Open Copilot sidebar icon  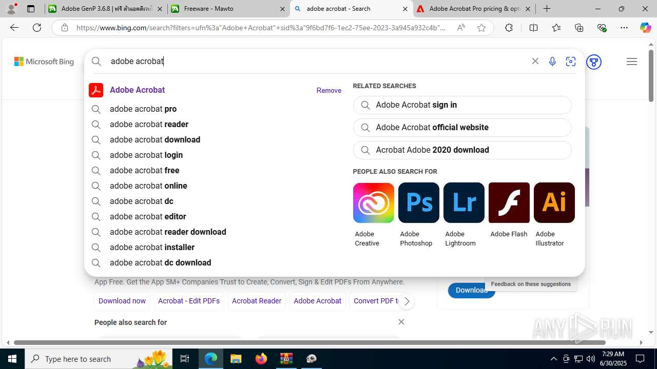(x=645, y=28)
